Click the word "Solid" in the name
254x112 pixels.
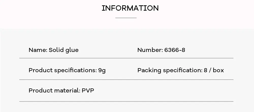(x=56, y=50)
